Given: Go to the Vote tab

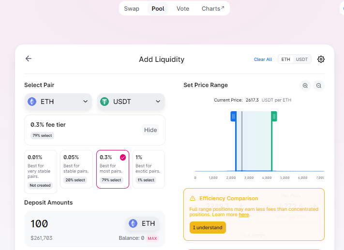Looking at the screenshot, I should coord(183,9).
